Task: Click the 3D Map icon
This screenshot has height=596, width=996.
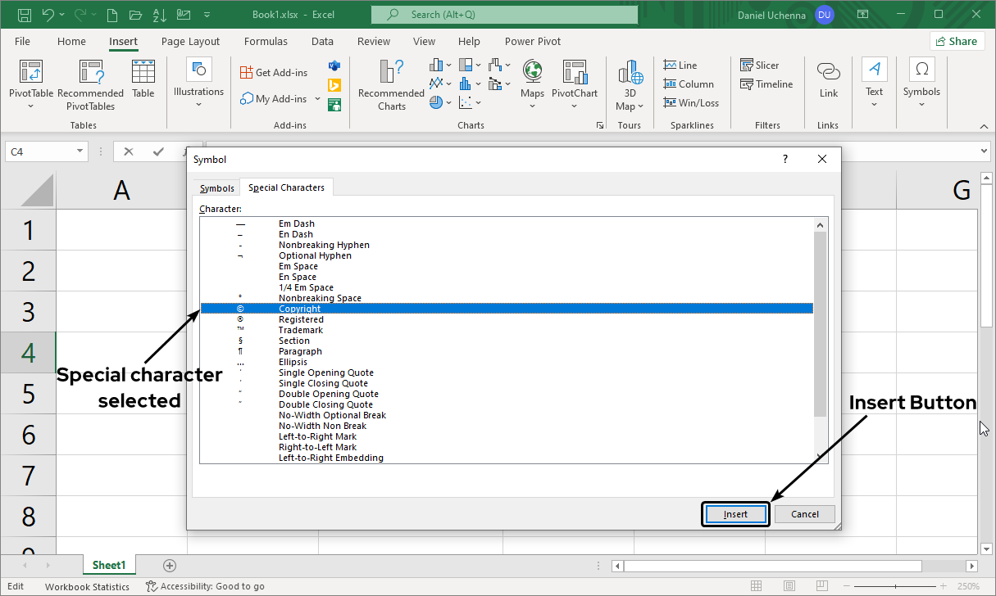Action: click(x=630, y=73)
